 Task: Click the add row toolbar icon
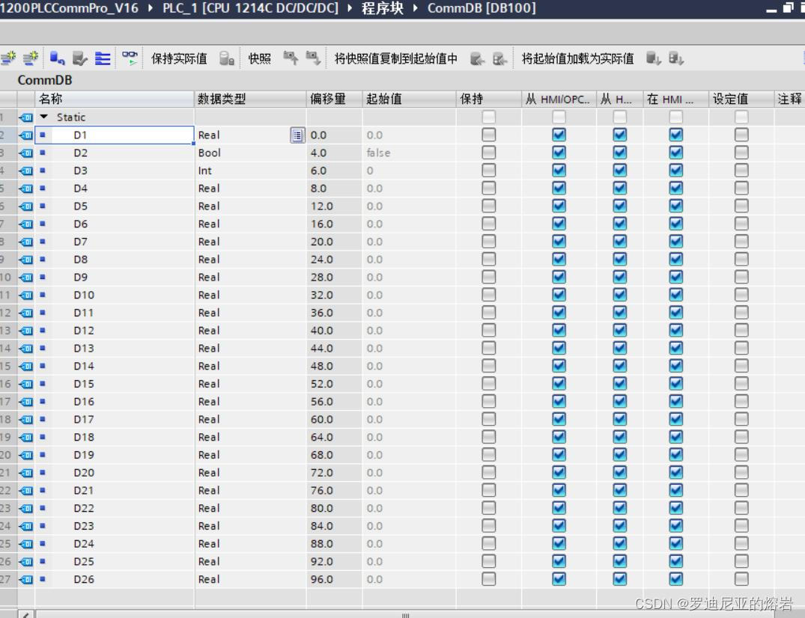point(31,58)
